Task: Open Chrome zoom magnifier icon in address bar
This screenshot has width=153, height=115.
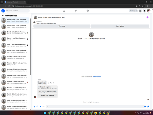Action: coord(140,6)
